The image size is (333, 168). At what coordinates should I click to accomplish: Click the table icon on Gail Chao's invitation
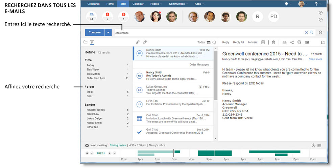(139, 119)
